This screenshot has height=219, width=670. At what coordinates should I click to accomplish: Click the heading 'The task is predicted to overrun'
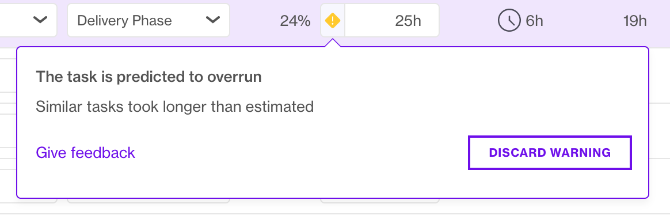(149, 77)
